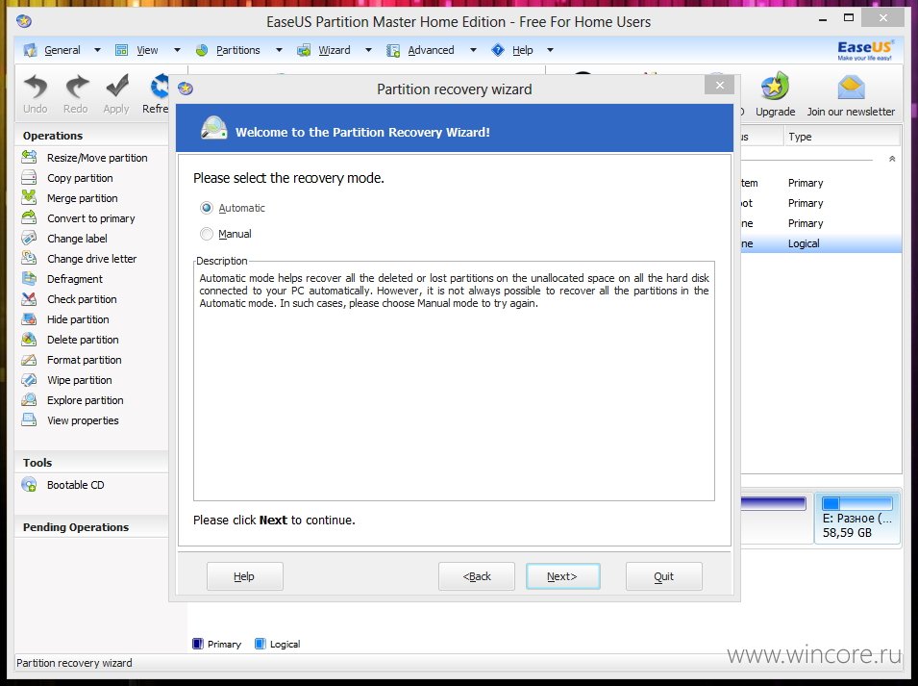Open the Bootable CD tool icon
The height and width of the screenshot is (686, 918).
coord(29,485)
